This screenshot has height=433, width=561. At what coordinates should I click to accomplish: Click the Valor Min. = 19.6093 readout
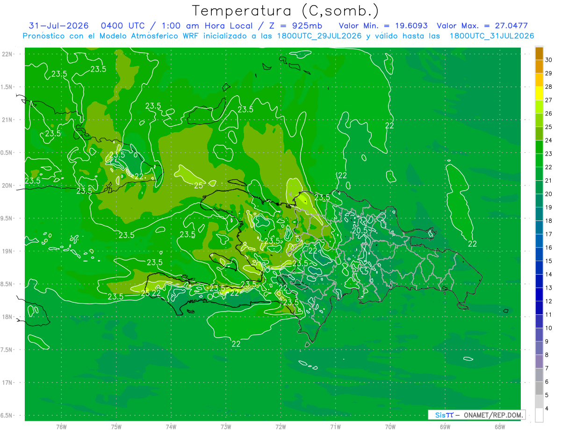click(x=383, y=26)
